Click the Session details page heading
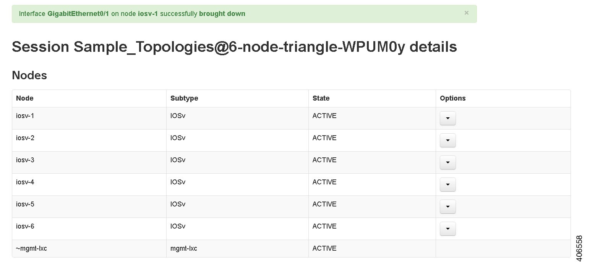 pyautogui.click(x=234, y=47)
